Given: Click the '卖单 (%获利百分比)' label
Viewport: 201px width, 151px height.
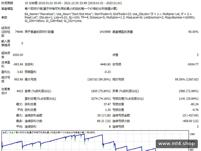Looking at the screenshot, I should coord(38,91).
